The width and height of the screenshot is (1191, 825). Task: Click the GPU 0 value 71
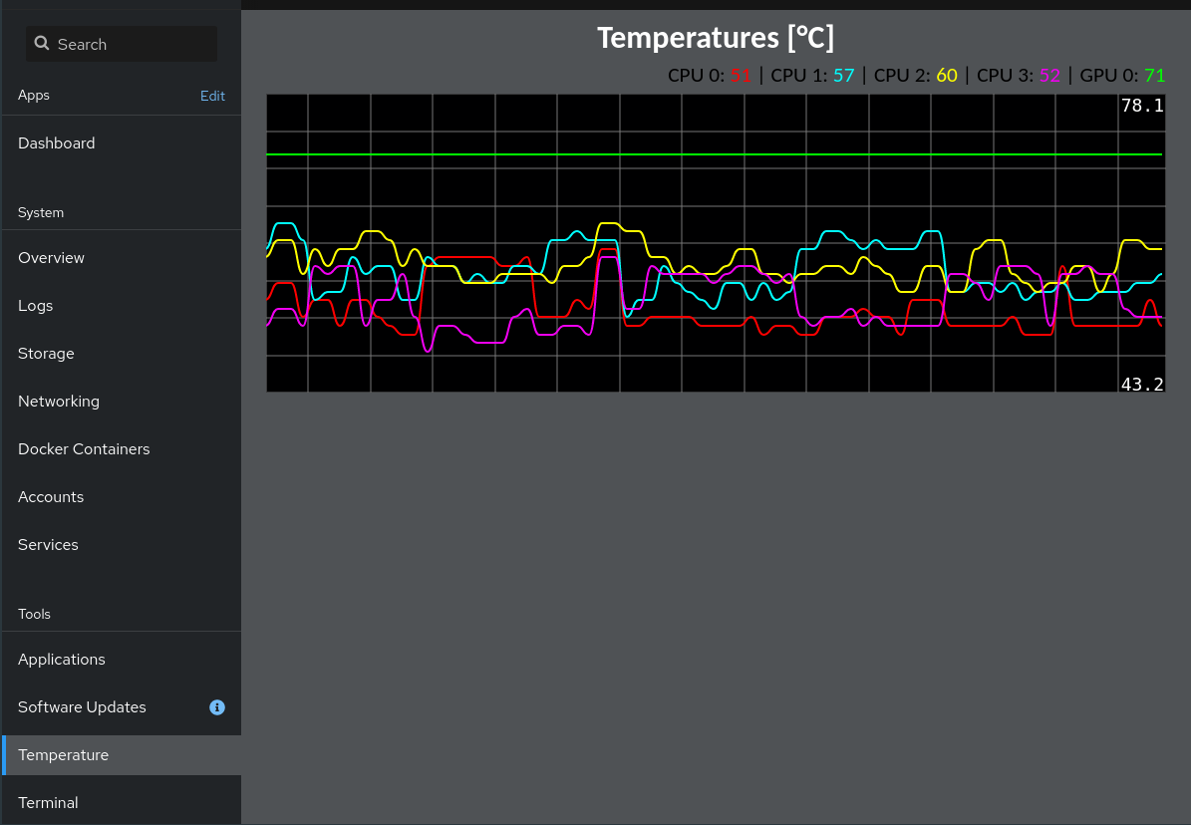(x=1154, y=75)
